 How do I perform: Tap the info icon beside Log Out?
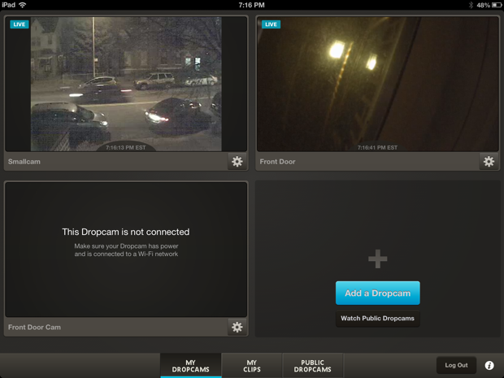click(x=489, y=366)
